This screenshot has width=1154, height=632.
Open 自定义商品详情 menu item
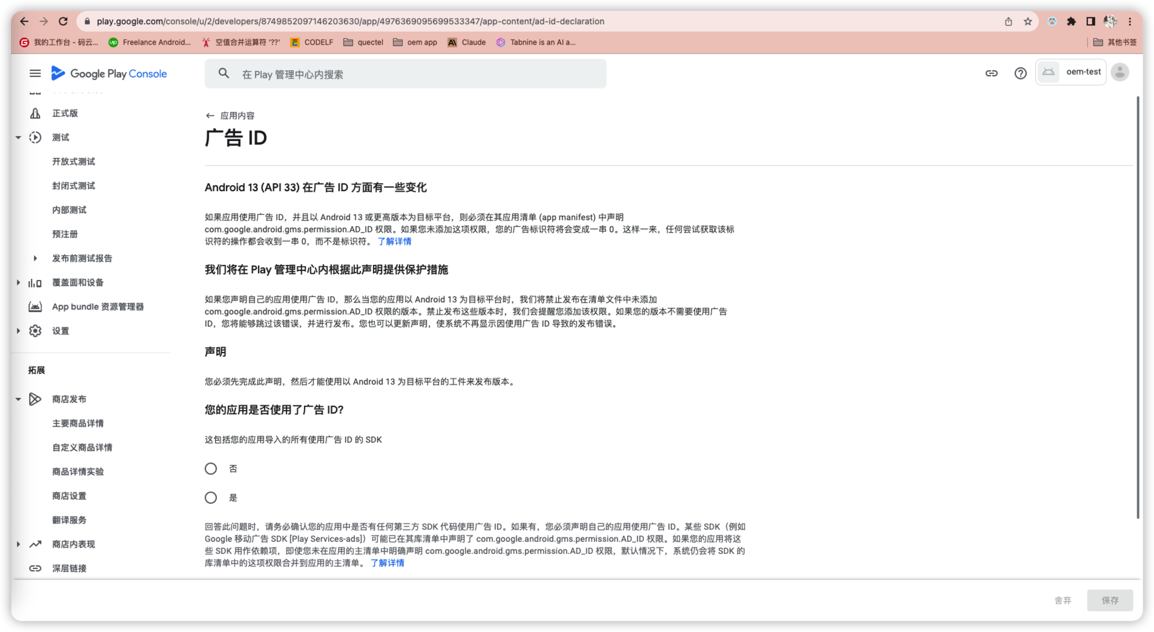tap(82, 448)
